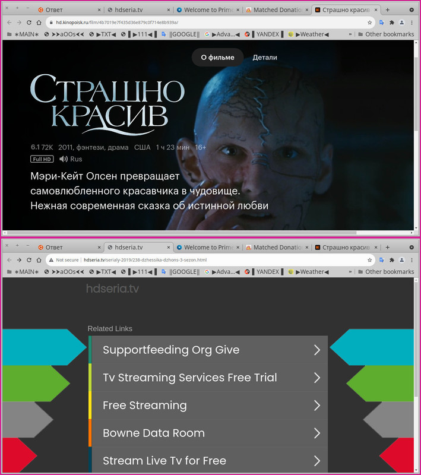Open Tv Streaming Services Free Trial link

tap(208, 378)
